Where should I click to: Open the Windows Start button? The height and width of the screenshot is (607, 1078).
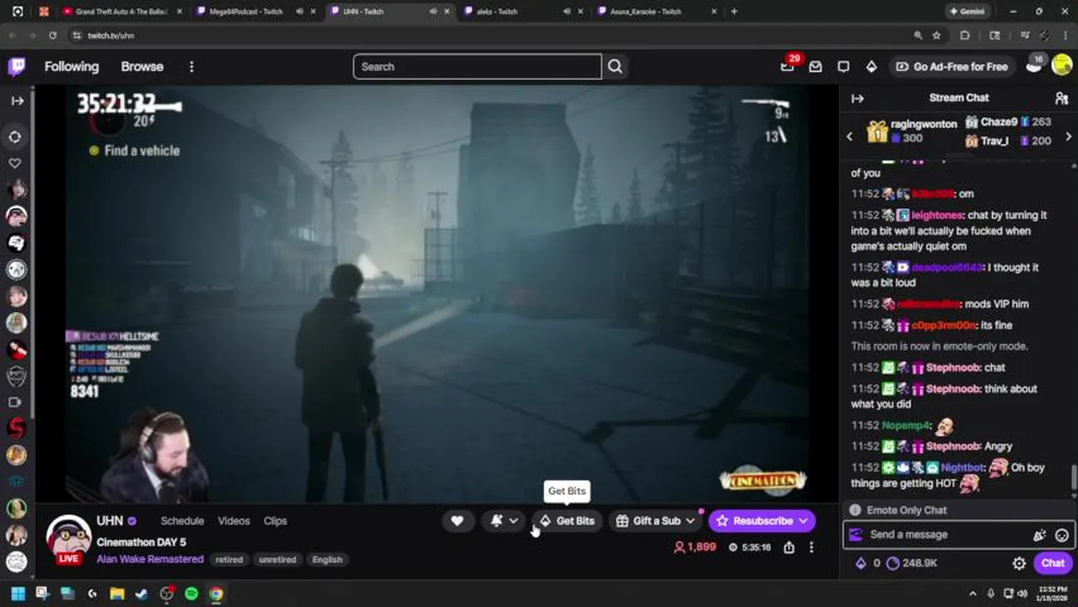[18, 594]
